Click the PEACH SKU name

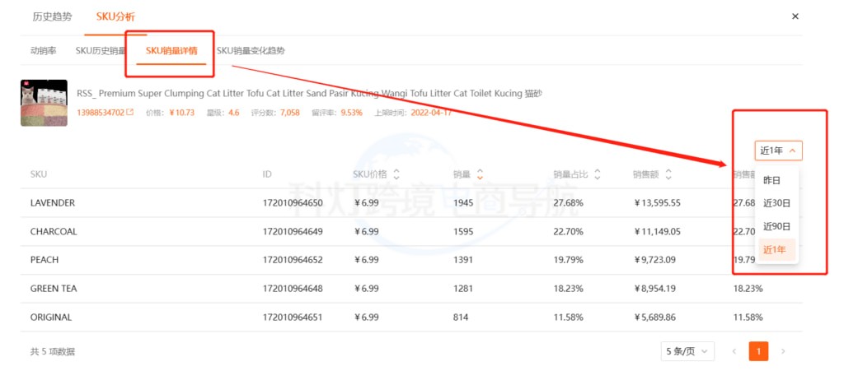click(45, 260)
